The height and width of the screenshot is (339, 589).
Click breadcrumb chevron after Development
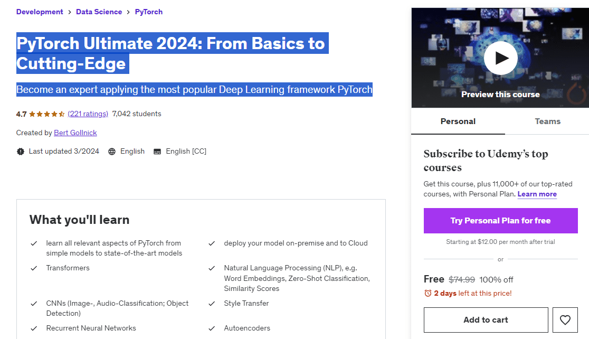coord(70,12)
